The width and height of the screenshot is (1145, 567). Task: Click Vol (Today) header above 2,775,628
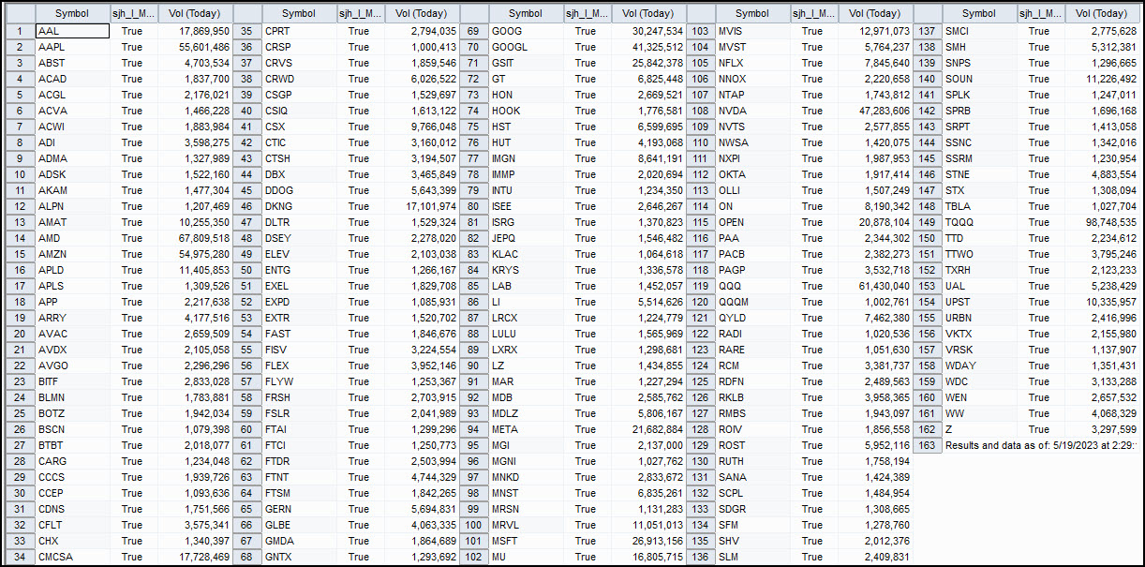1101,13
